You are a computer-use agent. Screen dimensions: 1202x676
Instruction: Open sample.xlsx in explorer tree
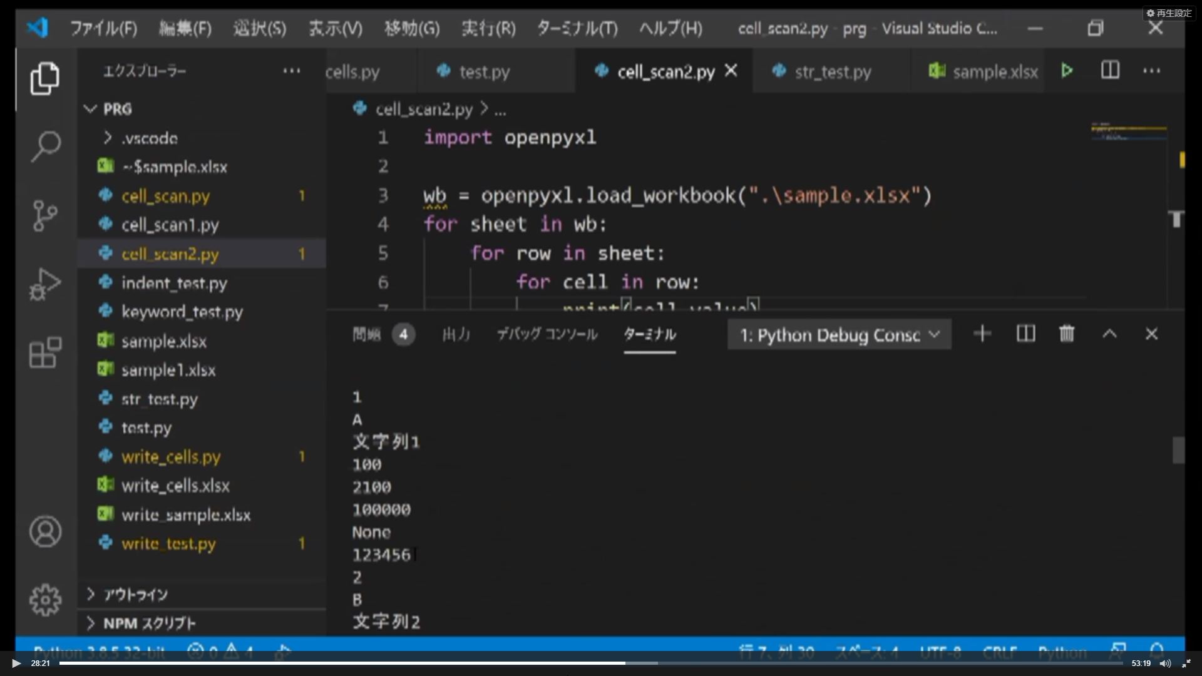202,341
